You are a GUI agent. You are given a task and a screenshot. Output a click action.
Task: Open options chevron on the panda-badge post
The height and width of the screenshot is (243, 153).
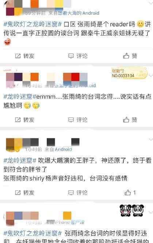pyautogui.click(x=151, y=212)
